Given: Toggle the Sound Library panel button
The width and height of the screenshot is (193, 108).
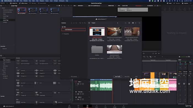Looking at the screenshot, I should 42,3.
